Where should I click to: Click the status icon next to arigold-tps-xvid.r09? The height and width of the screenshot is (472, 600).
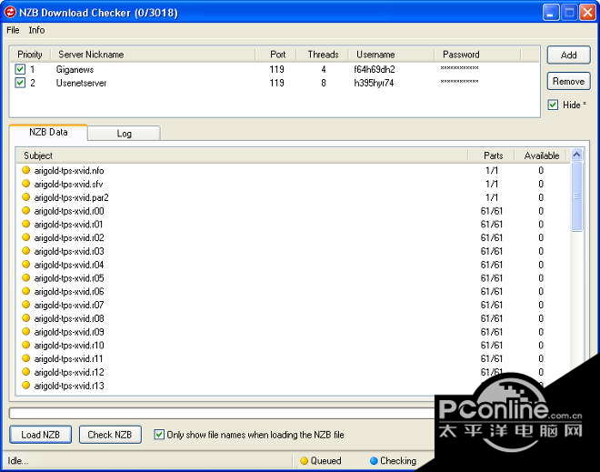tap(26, 331)
